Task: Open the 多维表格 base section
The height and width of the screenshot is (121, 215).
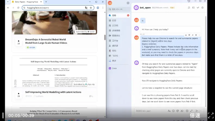Action: tap(119, 31)
